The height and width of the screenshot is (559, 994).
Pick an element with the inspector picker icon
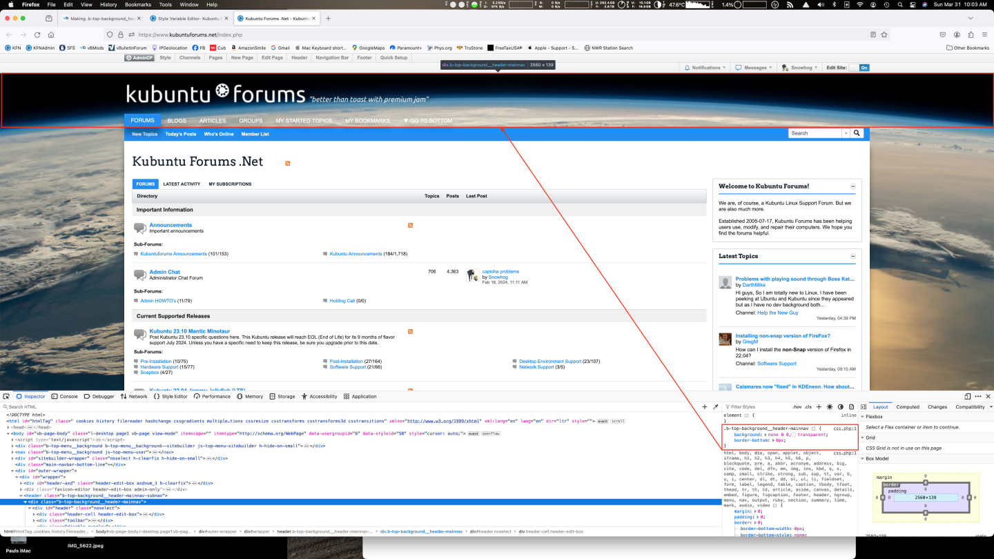coord(6,396)
